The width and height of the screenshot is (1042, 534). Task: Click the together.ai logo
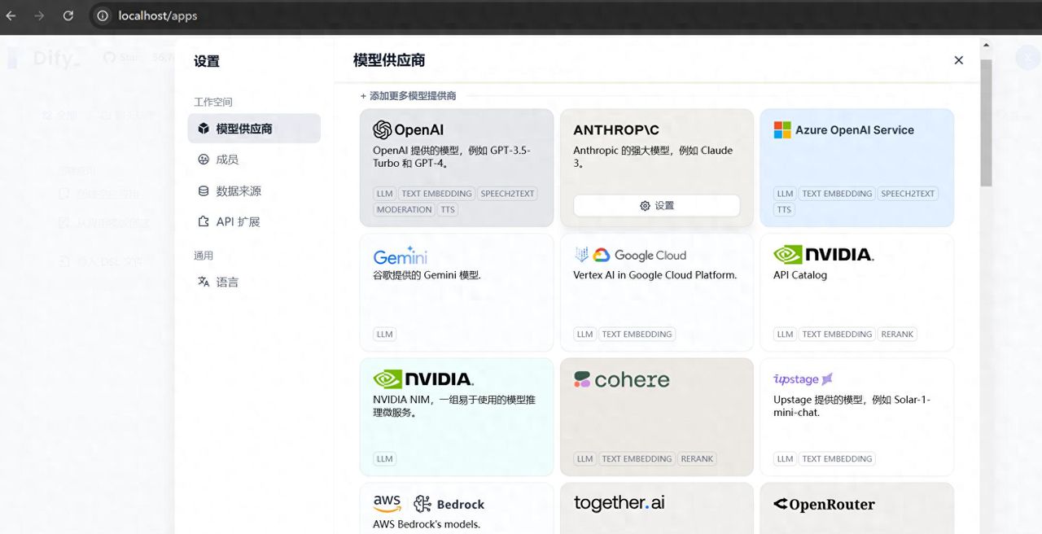619,503
